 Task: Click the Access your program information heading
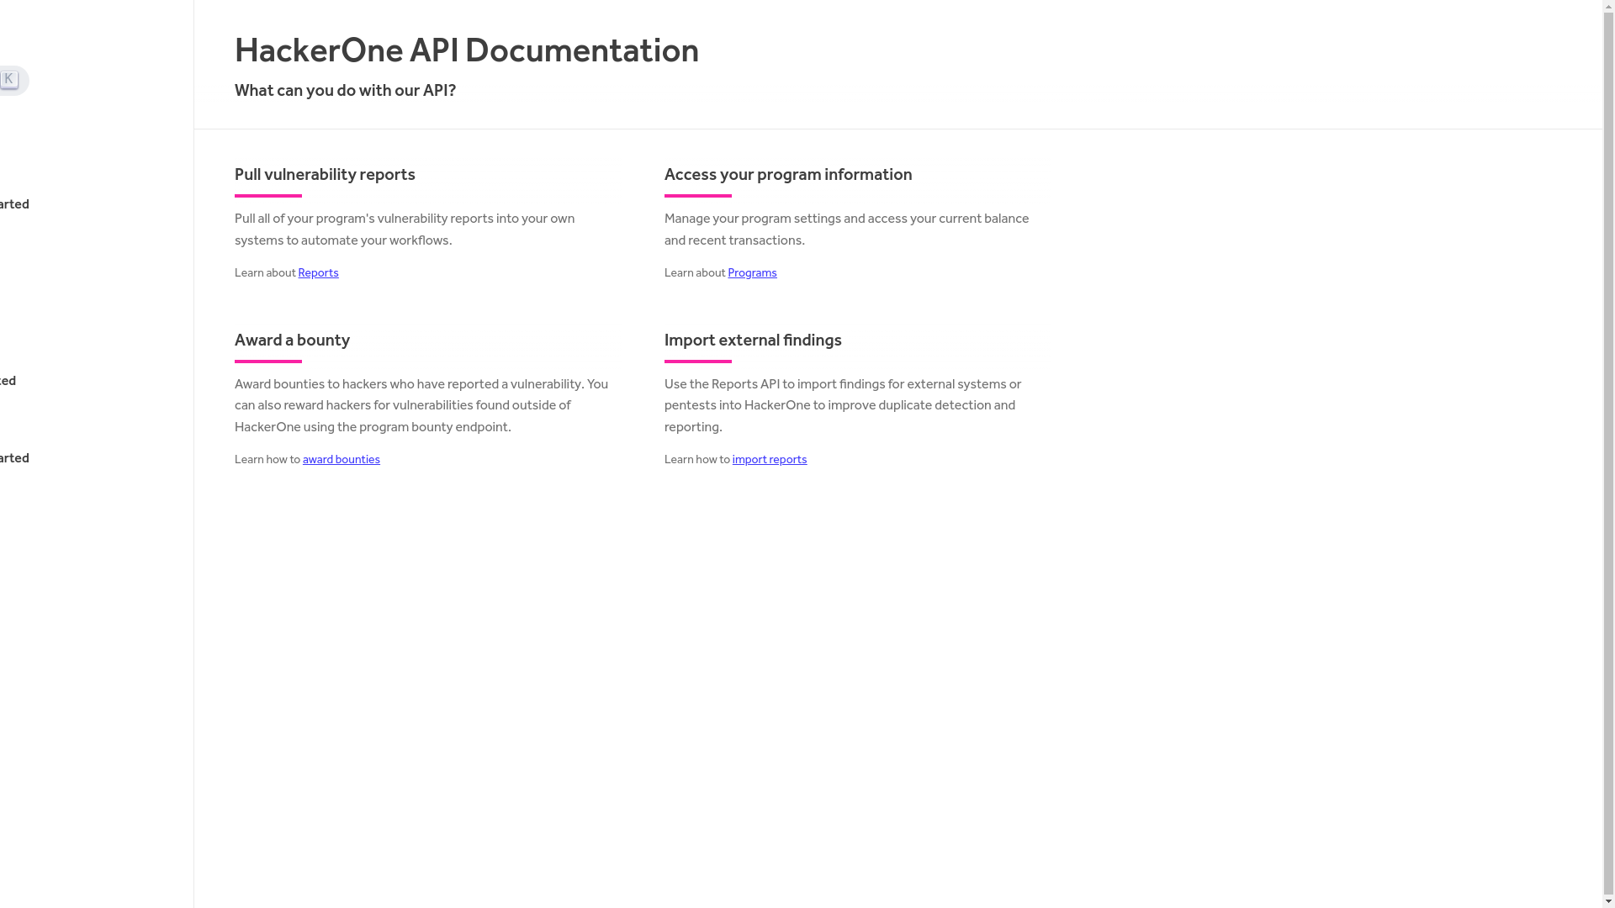[x=788, y=175]
